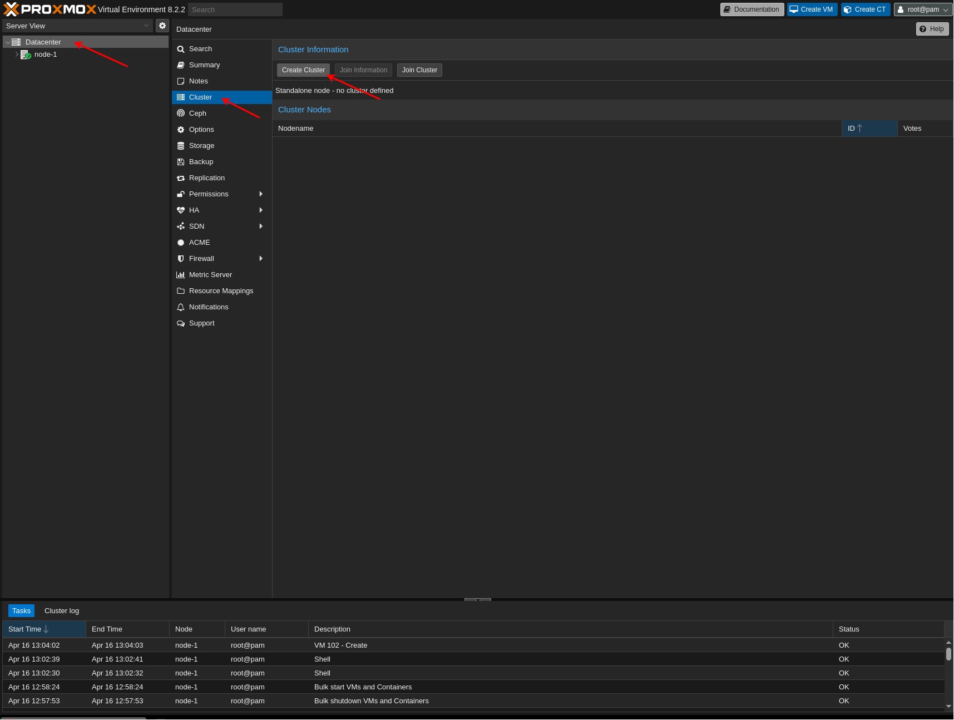This screenshot has height=720, width=954.
Task: Open the Storage configuration panel
Action: [x=202, y=145]
